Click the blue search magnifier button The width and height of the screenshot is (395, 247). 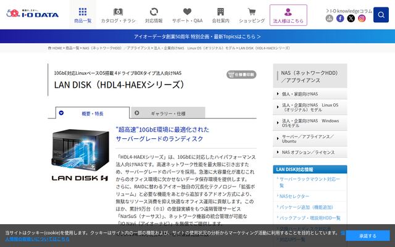pyautogui.click(x=381, y=15)
